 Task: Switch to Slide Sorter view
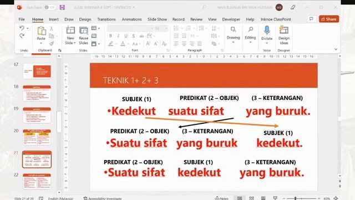point(251,198)
